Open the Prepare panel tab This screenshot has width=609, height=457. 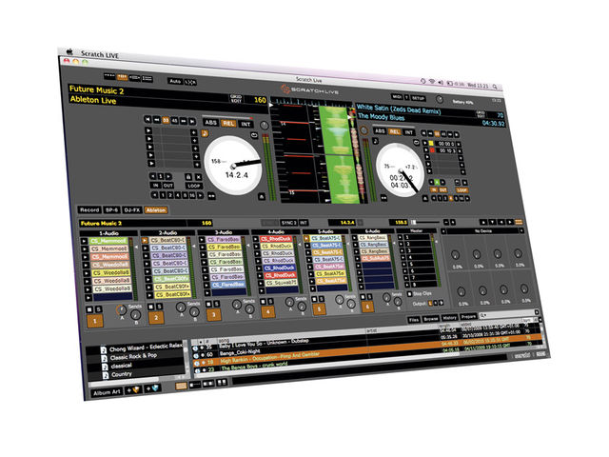point(468,317)
